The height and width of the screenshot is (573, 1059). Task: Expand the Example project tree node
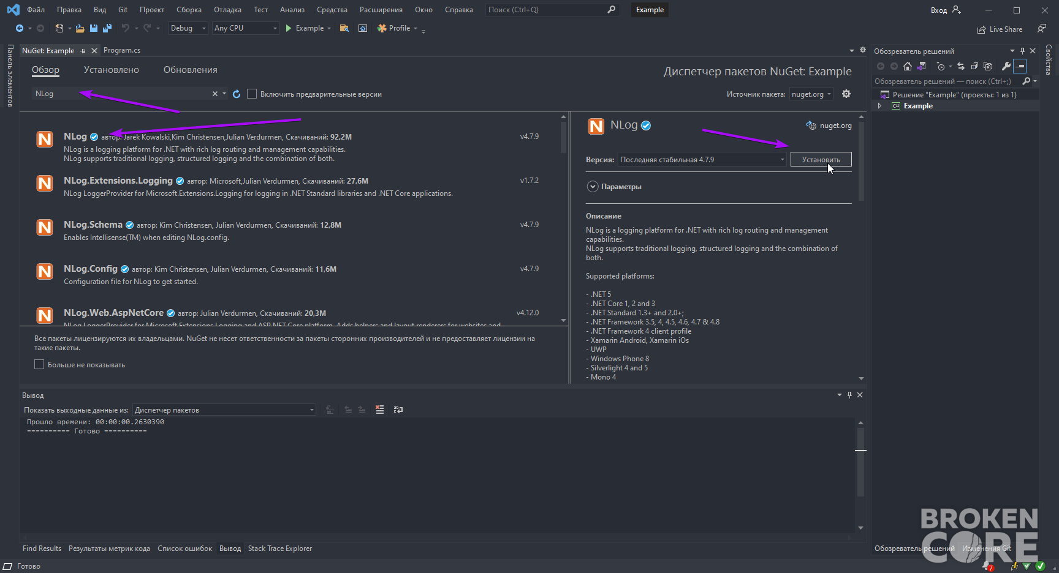pos(880,106)
